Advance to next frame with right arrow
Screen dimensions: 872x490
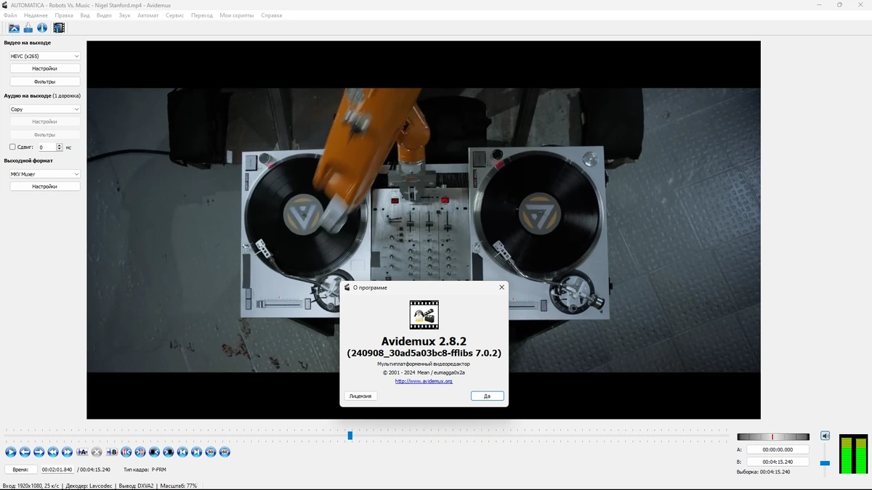(x=39, y=452)
